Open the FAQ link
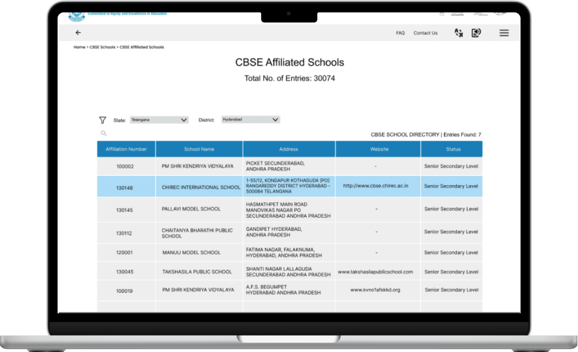Screen dimensions: 578x352 400,33
